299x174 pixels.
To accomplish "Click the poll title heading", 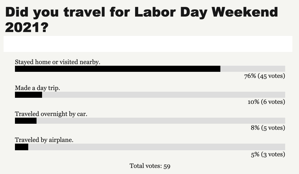I will click(x=141, y=20).
